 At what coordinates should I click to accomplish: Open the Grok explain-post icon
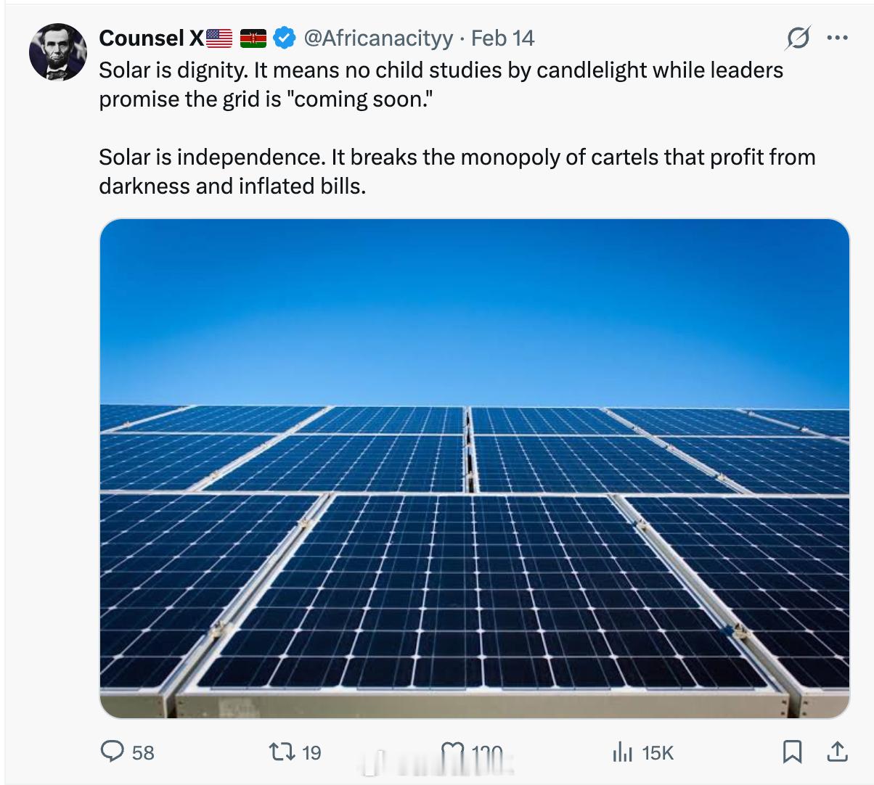pos(797,38)
